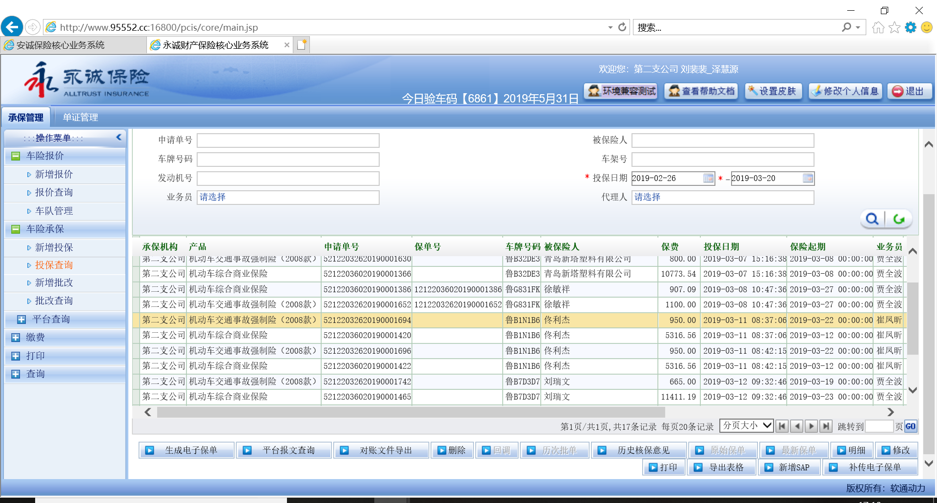Expand the 缴费 menu section
This screenshot has width=937, height=503.
point(16,338)
